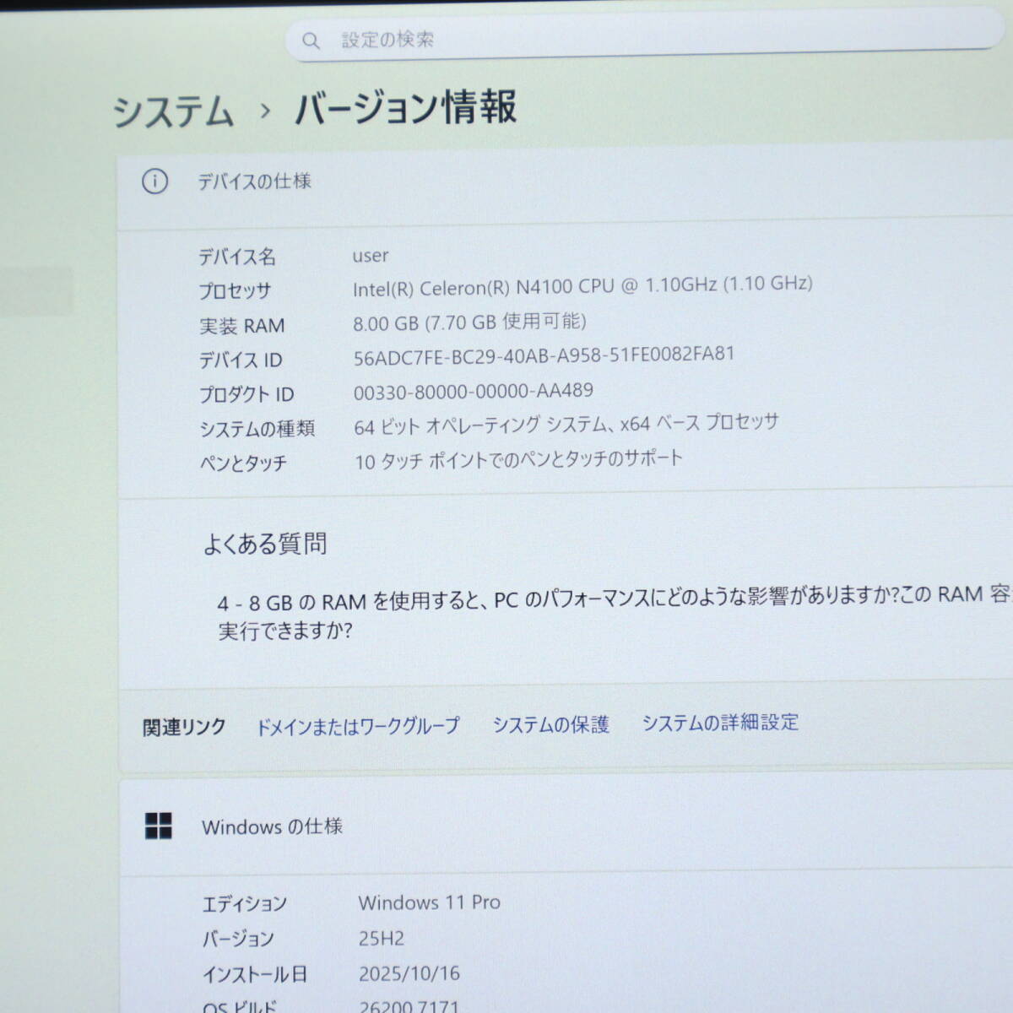Click the 関連リンク label
The height and width of the screenshot is (1013, 1013).
pyautogui.click(x=184, y=728)
